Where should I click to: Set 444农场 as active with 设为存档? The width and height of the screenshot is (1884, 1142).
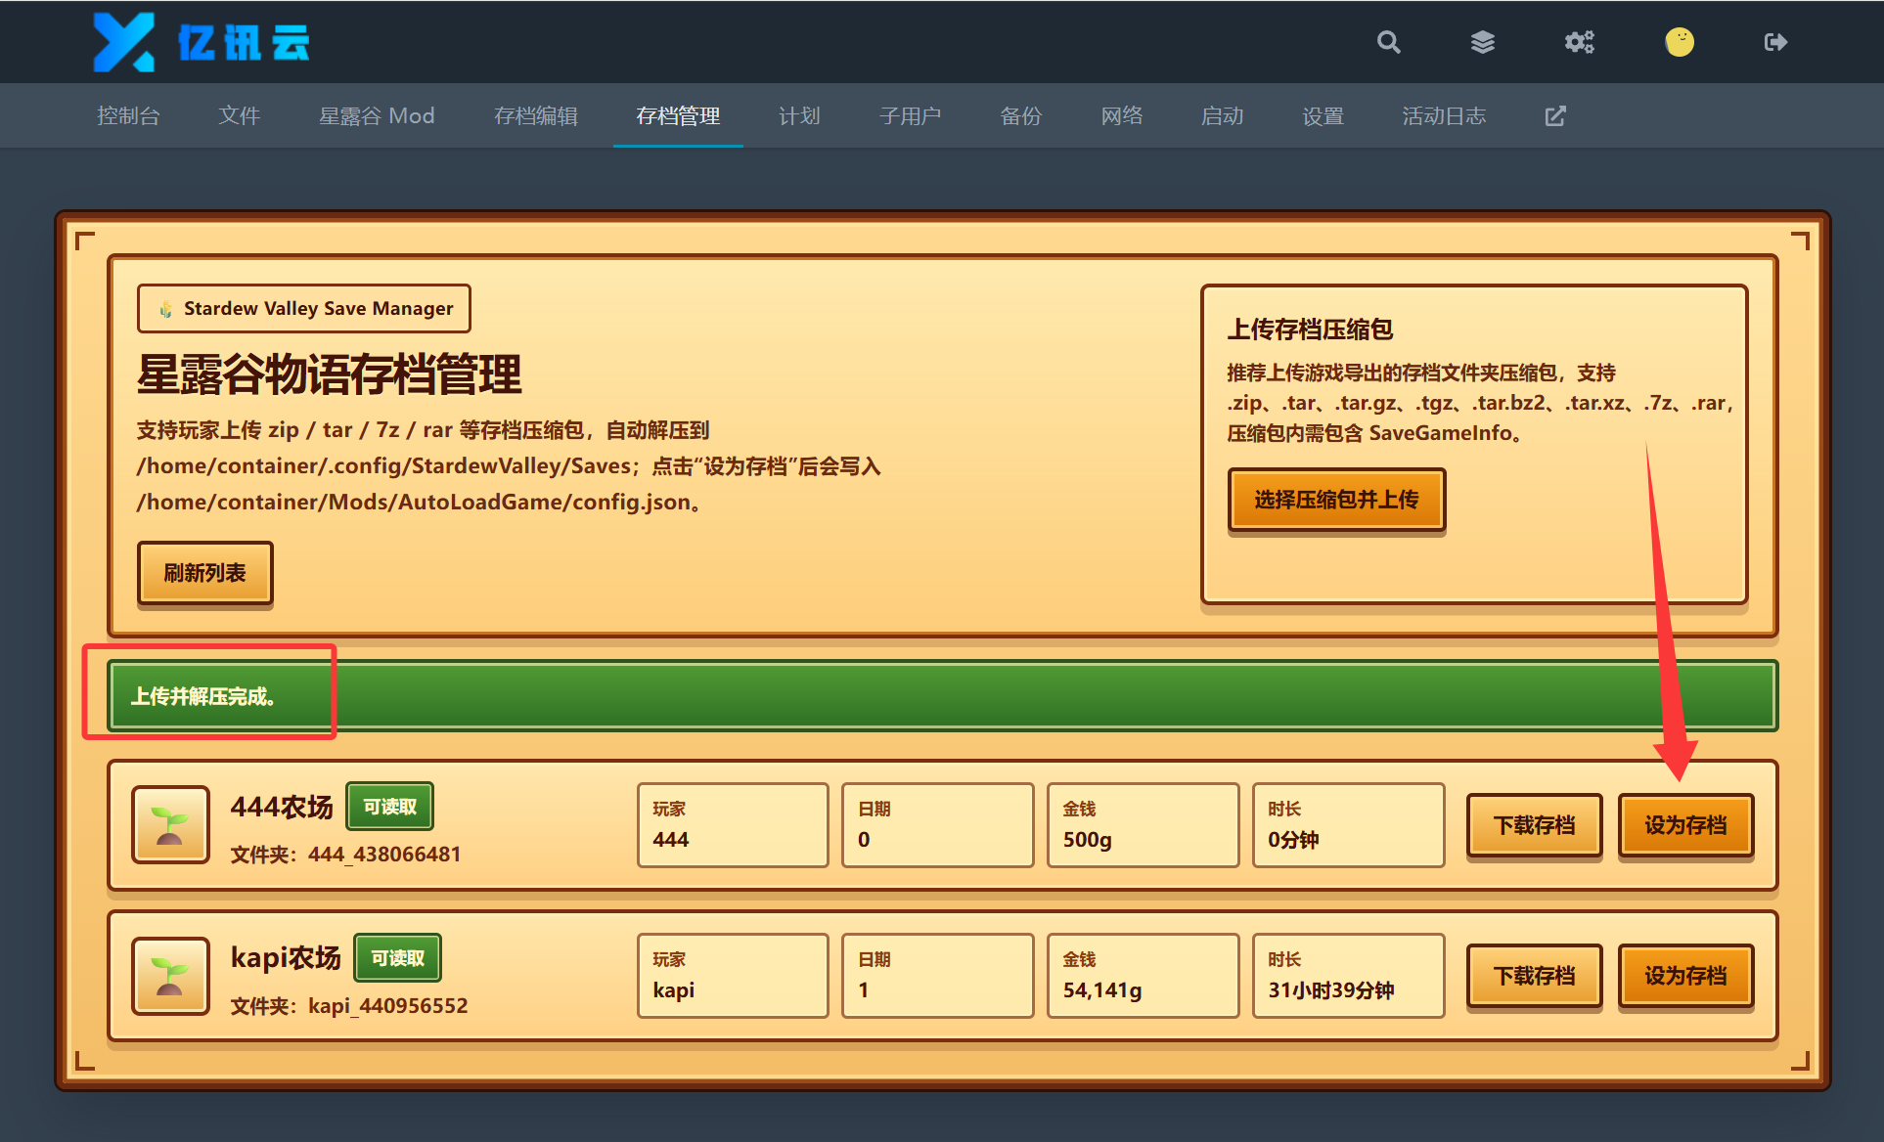click(x=1685, y=825)
